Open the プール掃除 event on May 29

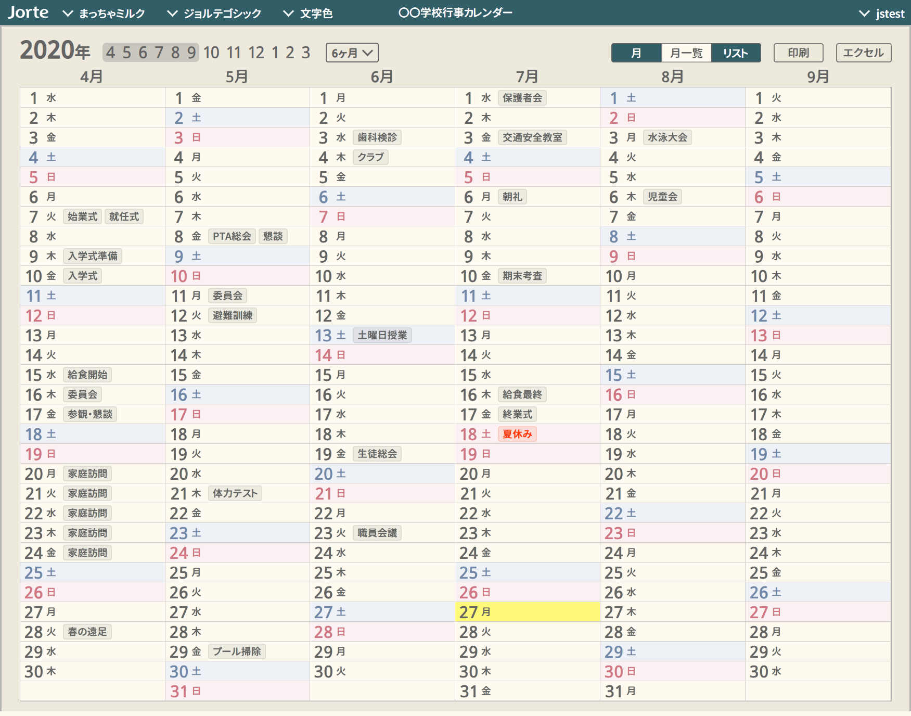pyautogui.click(x=237, y=651)
